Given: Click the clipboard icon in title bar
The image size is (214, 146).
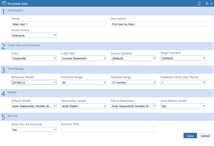Looking at the screenshot, I should pyautogui.click(x=199, y=3).
